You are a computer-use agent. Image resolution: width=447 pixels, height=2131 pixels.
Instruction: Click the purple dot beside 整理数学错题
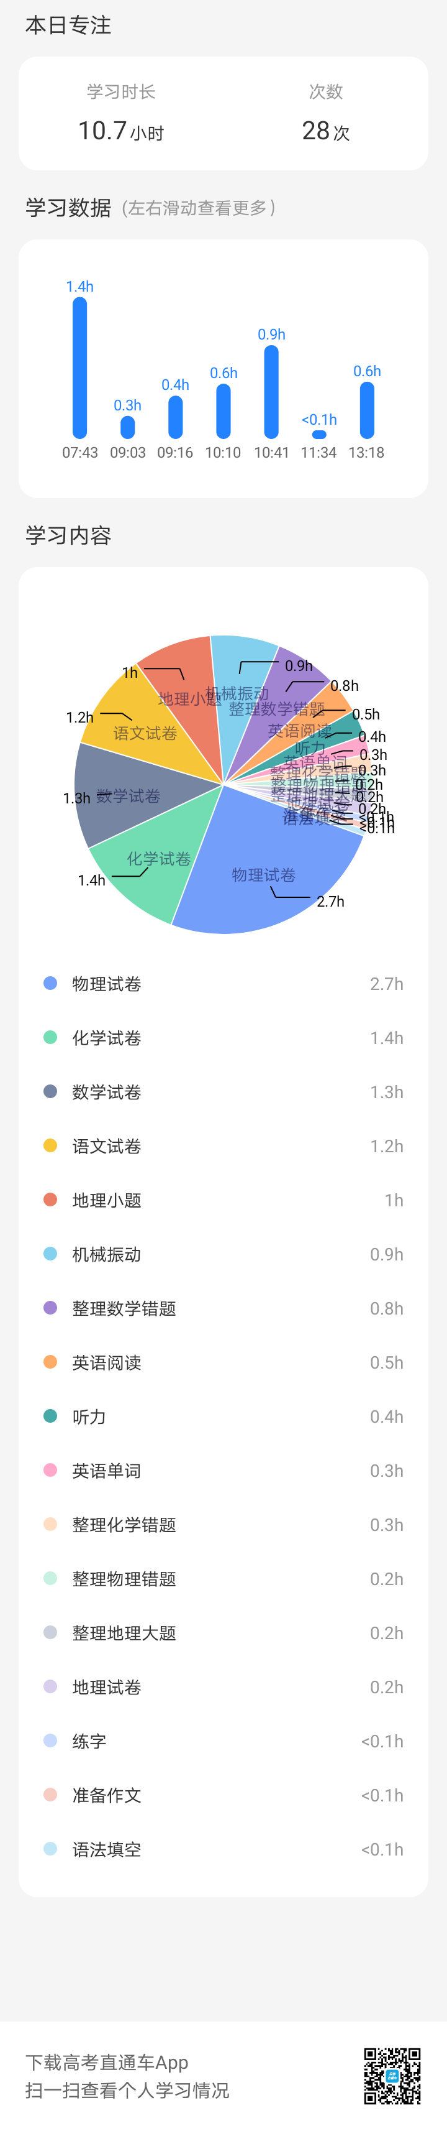point(50,1308)
